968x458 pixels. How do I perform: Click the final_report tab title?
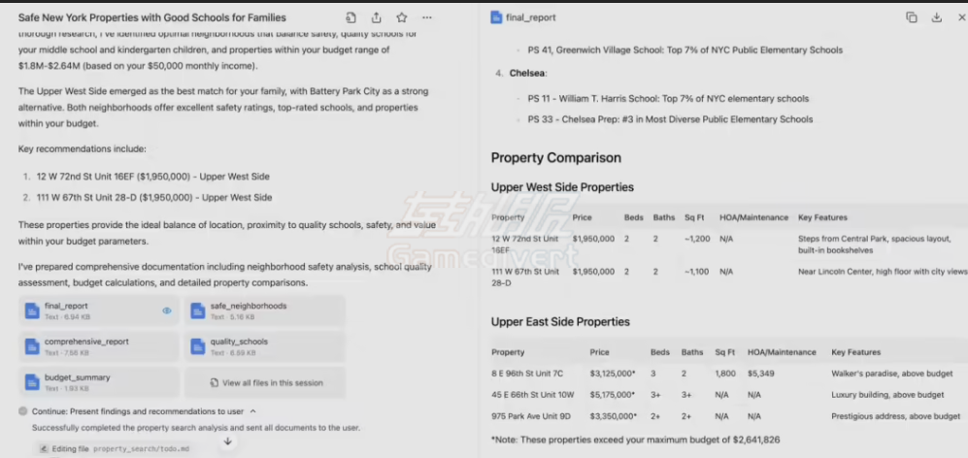point(530,17)
